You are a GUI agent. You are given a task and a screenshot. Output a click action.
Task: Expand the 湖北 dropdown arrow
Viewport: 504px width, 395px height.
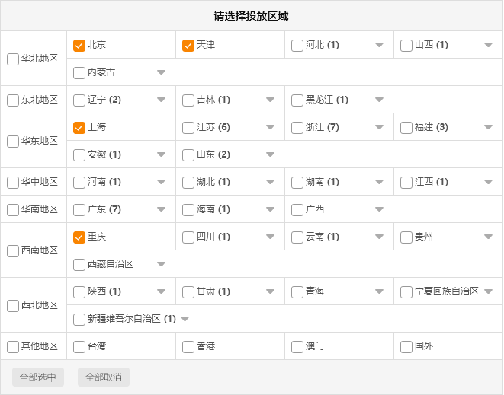click(271, 182)
